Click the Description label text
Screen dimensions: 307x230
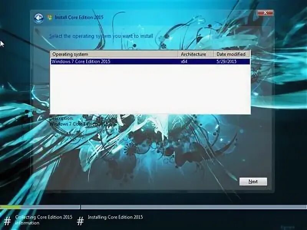[x=61, y=118]
